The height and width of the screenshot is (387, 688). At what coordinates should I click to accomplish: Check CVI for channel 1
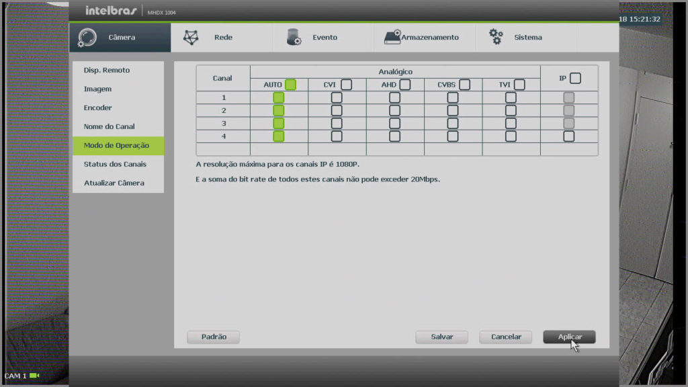pyautogui.click(x=337, y=97)
